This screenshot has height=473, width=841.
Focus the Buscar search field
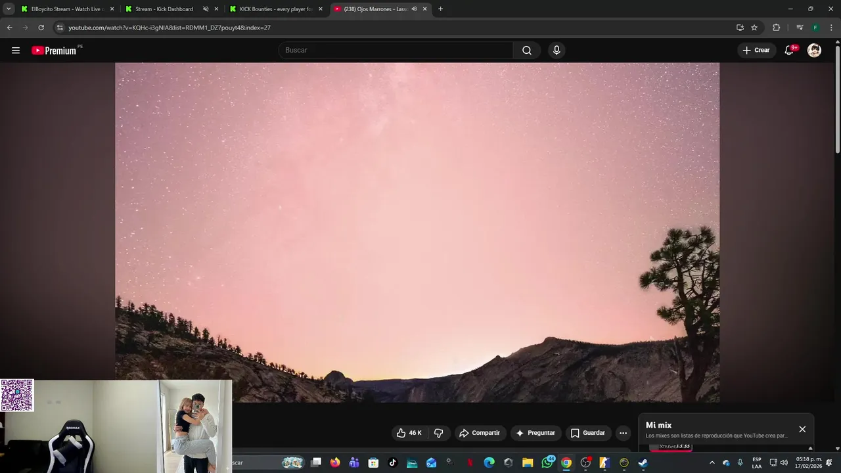coord(396,51)
